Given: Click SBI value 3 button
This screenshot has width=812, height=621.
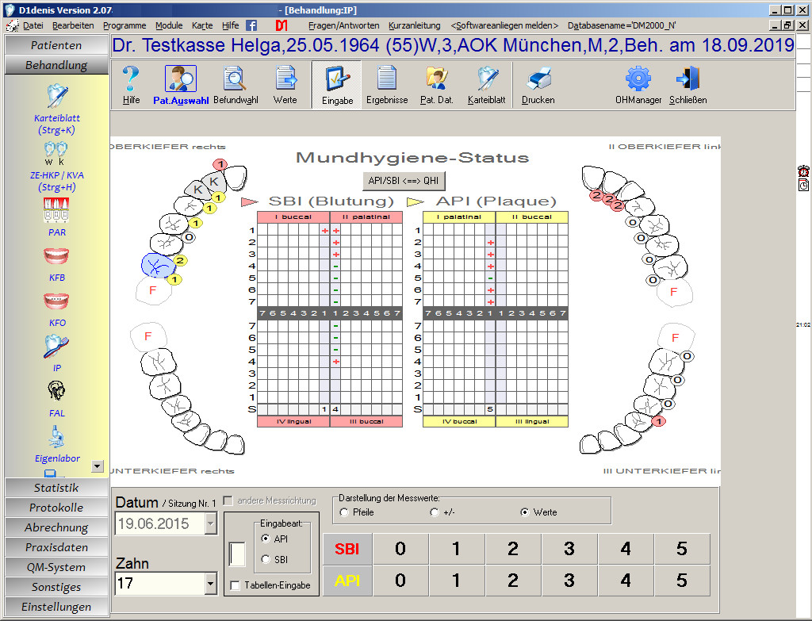Looking at the screenshot, I should [569, 549].
